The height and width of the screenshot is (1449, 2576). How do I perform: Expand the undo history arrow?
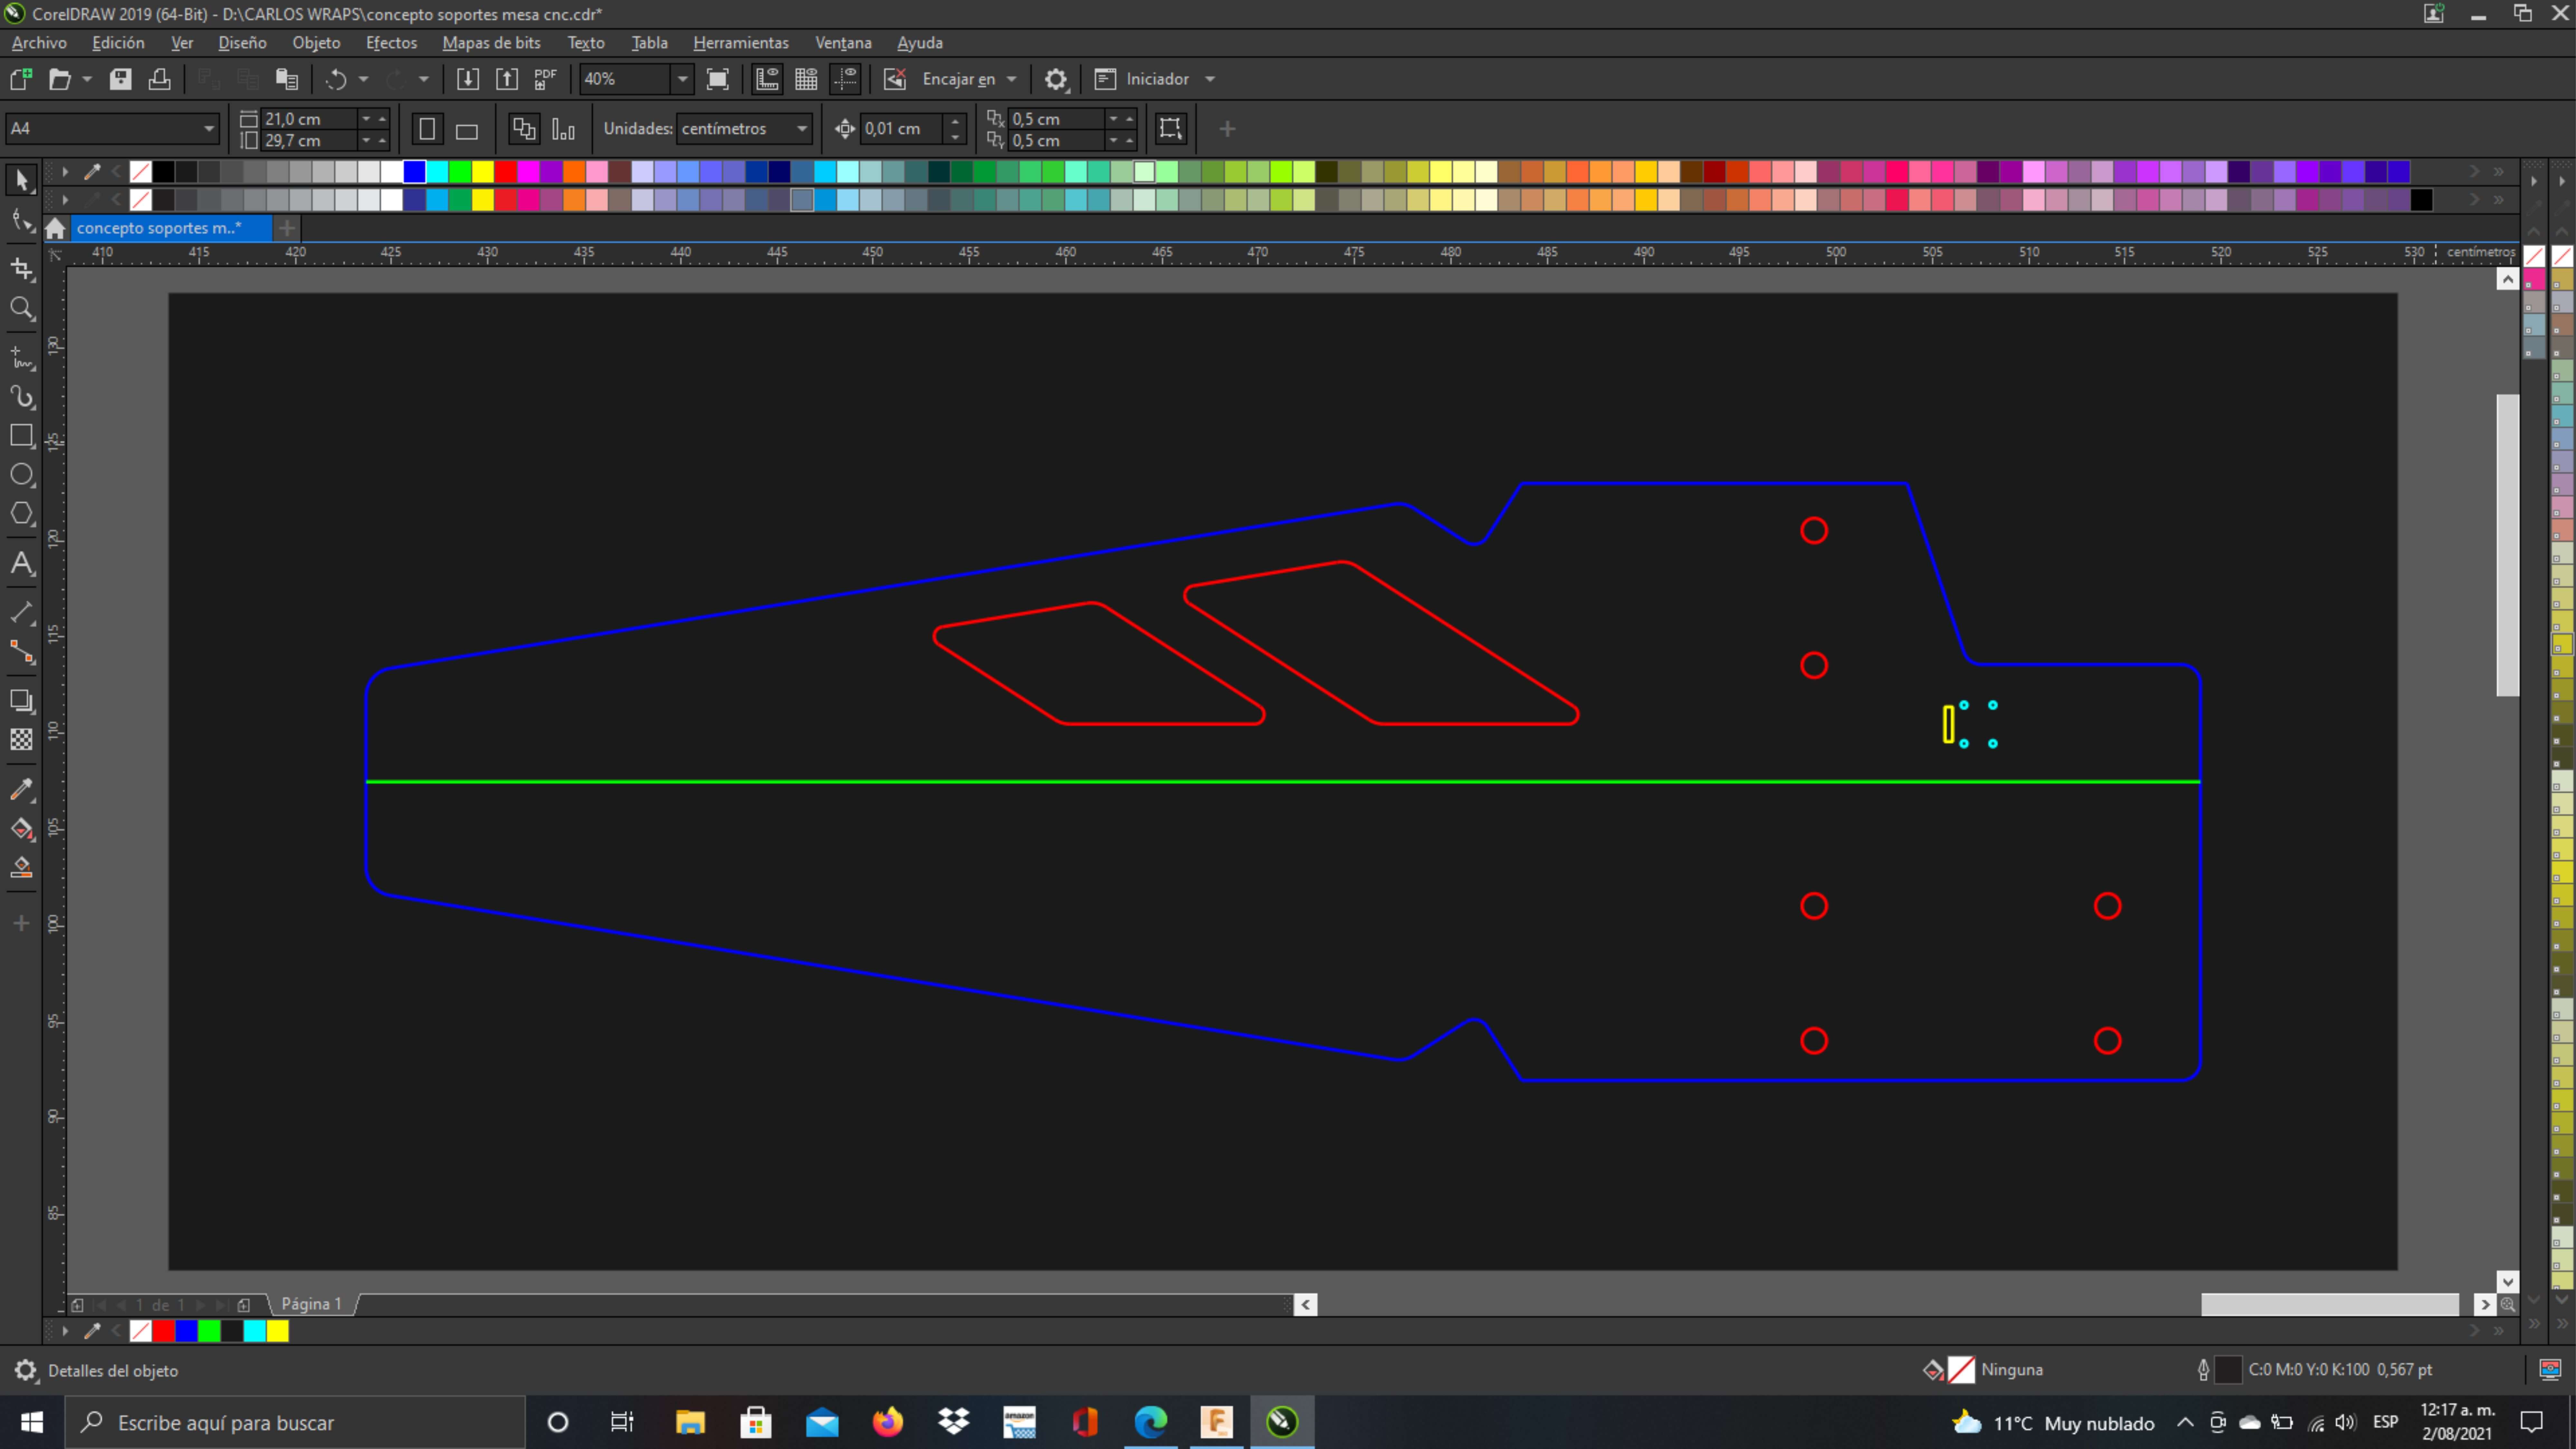[363, 79]
